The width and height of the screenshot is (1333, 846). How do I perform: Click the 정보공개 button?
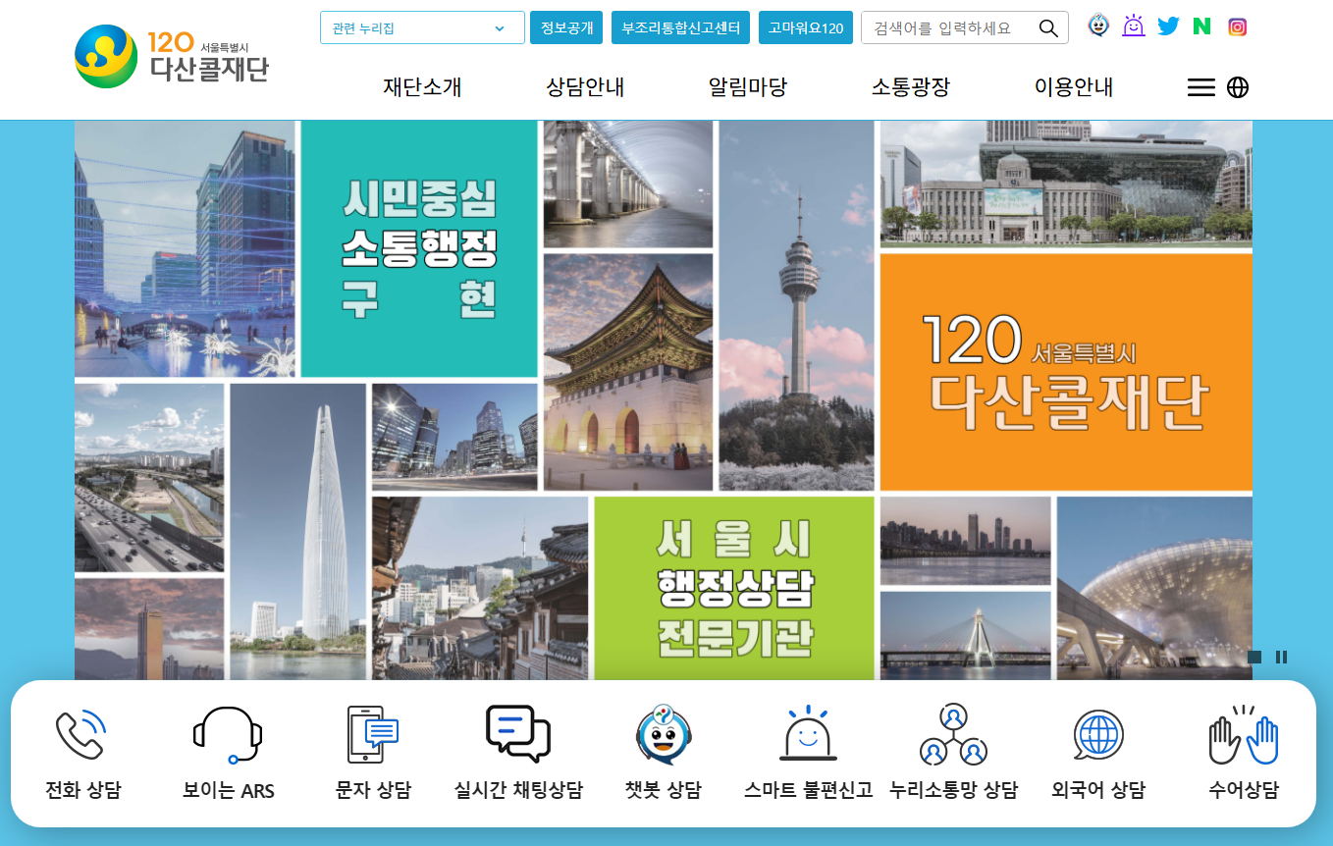(566, 27)
